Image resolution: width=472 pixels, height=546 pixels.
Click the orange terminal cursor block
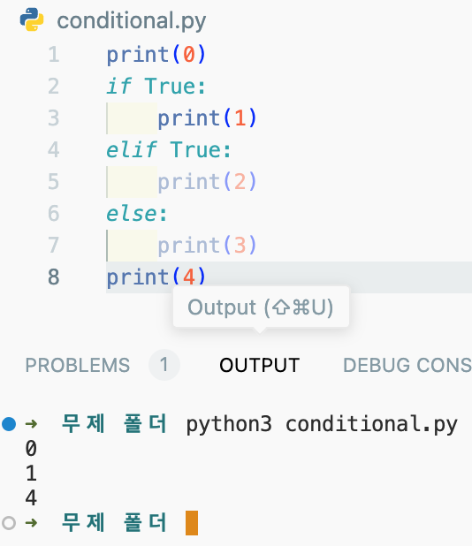192,523
